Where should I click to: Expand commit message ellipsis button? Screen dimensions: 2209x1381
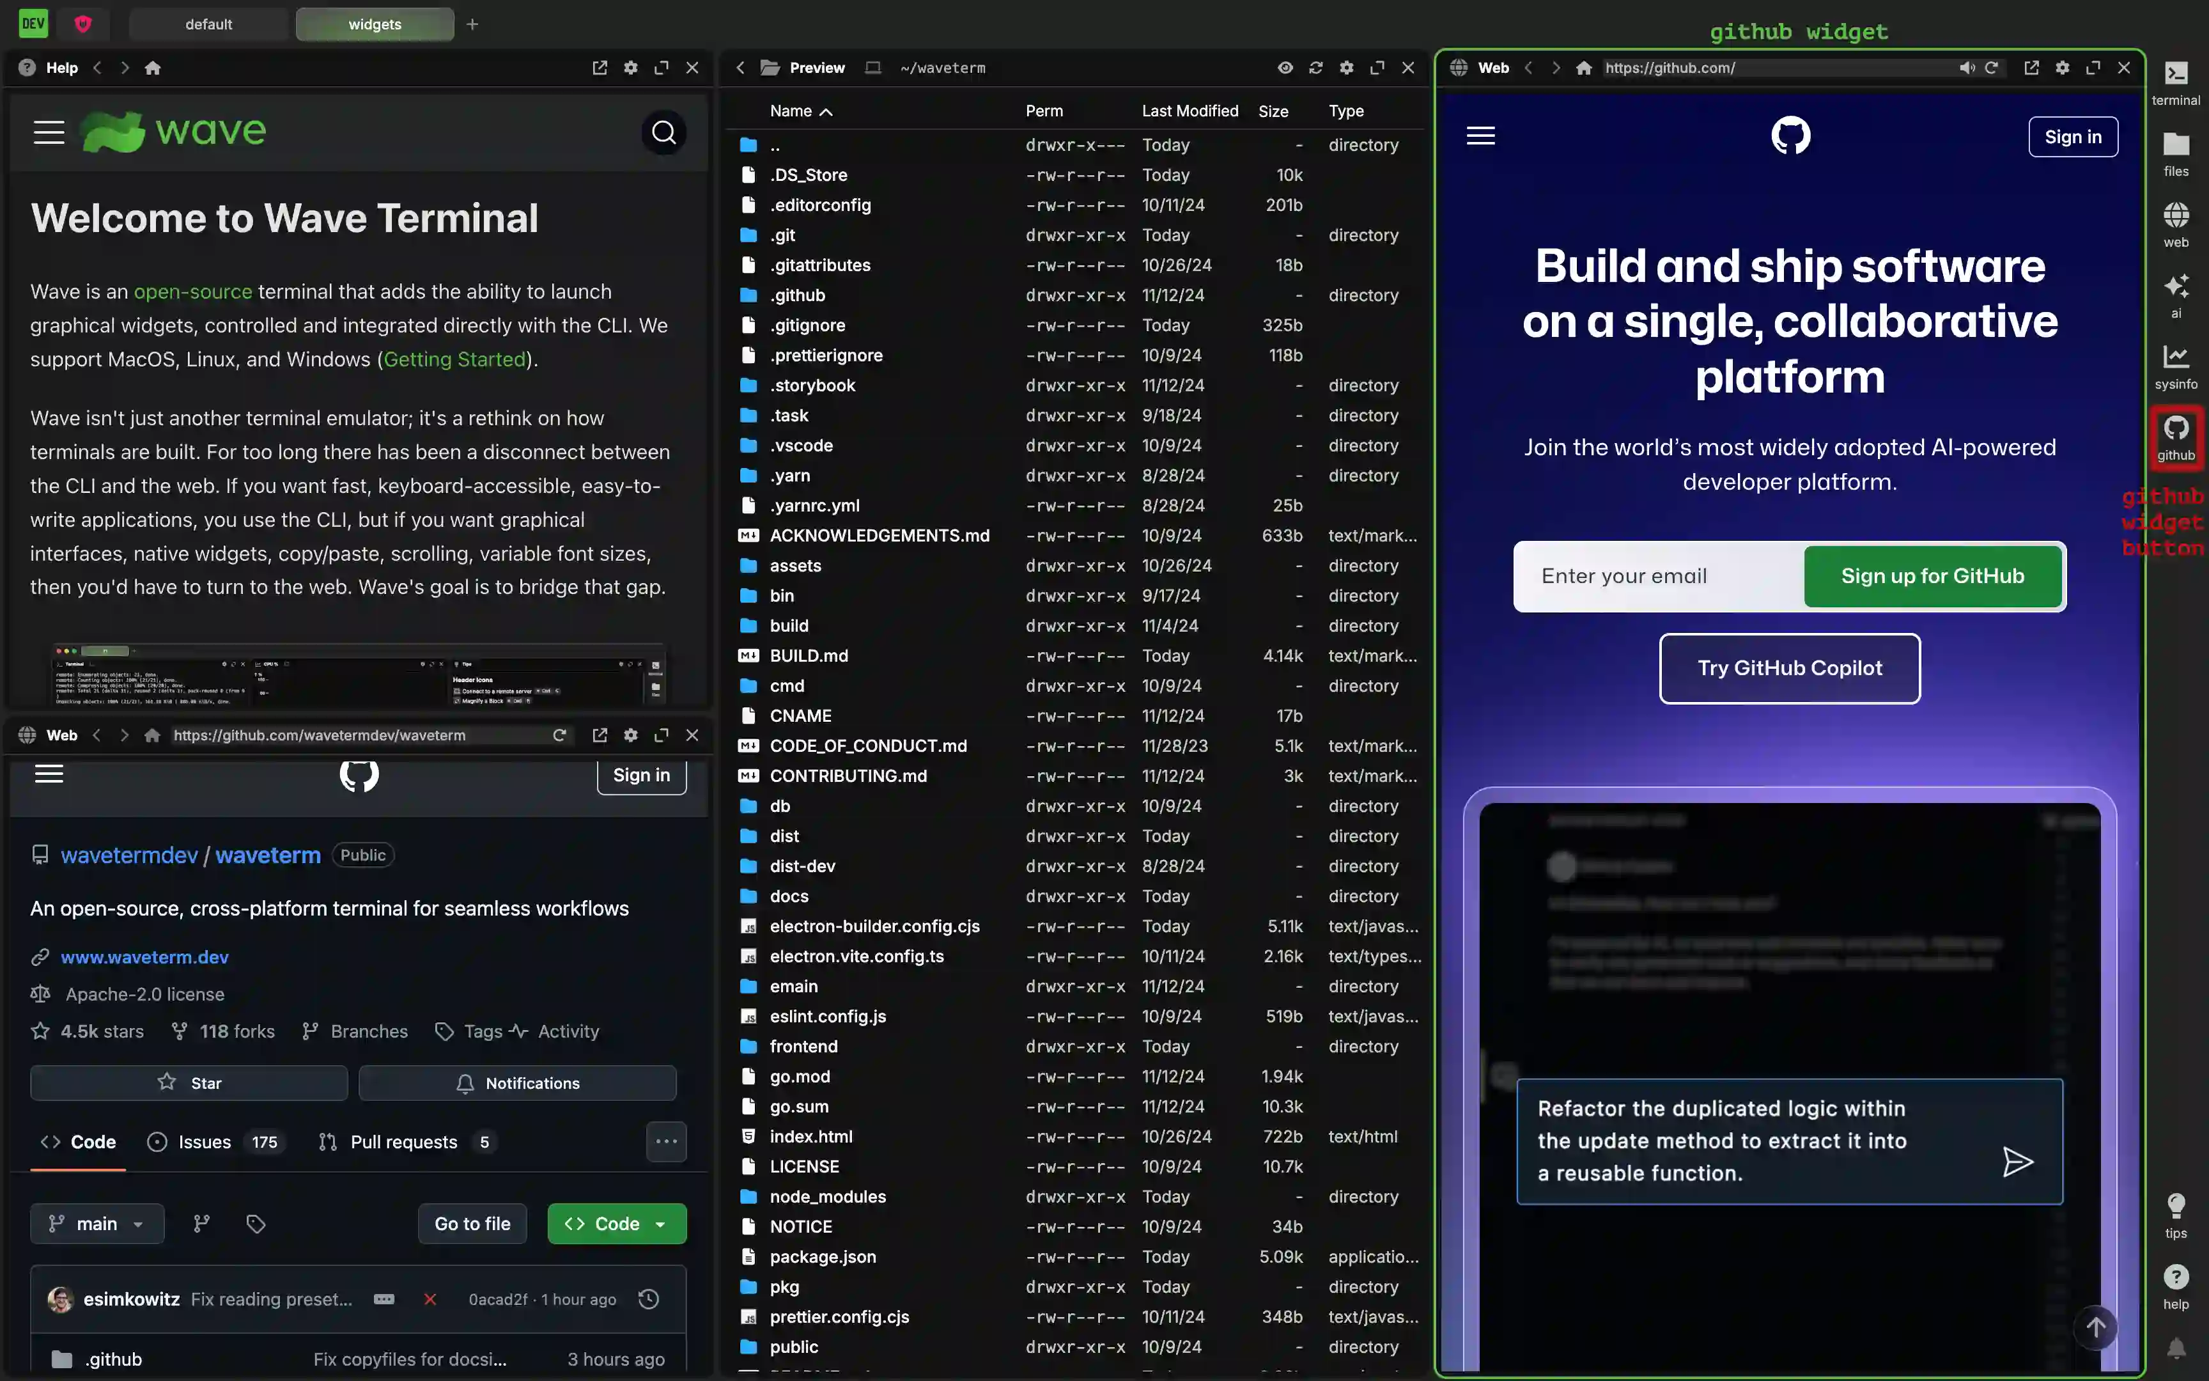384,1299
